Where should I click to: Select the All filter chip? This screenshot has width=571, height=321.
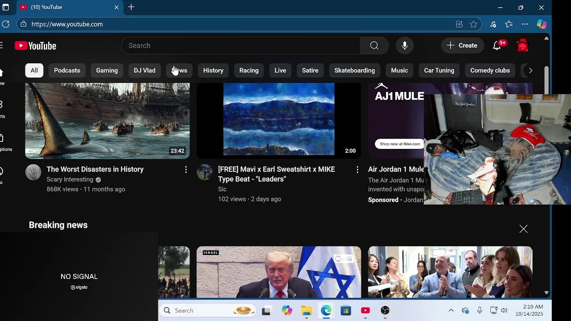34,70
